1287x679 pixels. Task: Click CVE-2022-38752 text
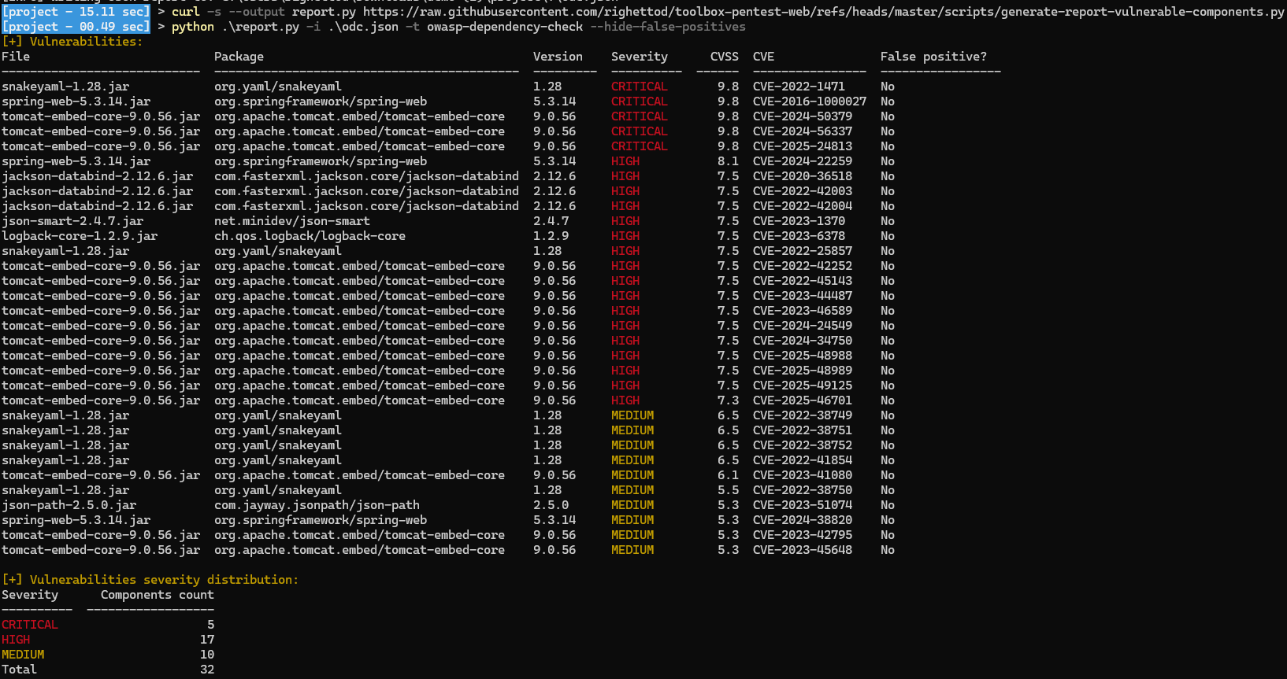pos(803,445)
